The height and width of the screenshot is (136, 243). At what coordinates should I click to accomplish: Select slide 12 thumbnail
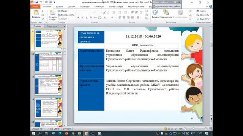(48, 107)
